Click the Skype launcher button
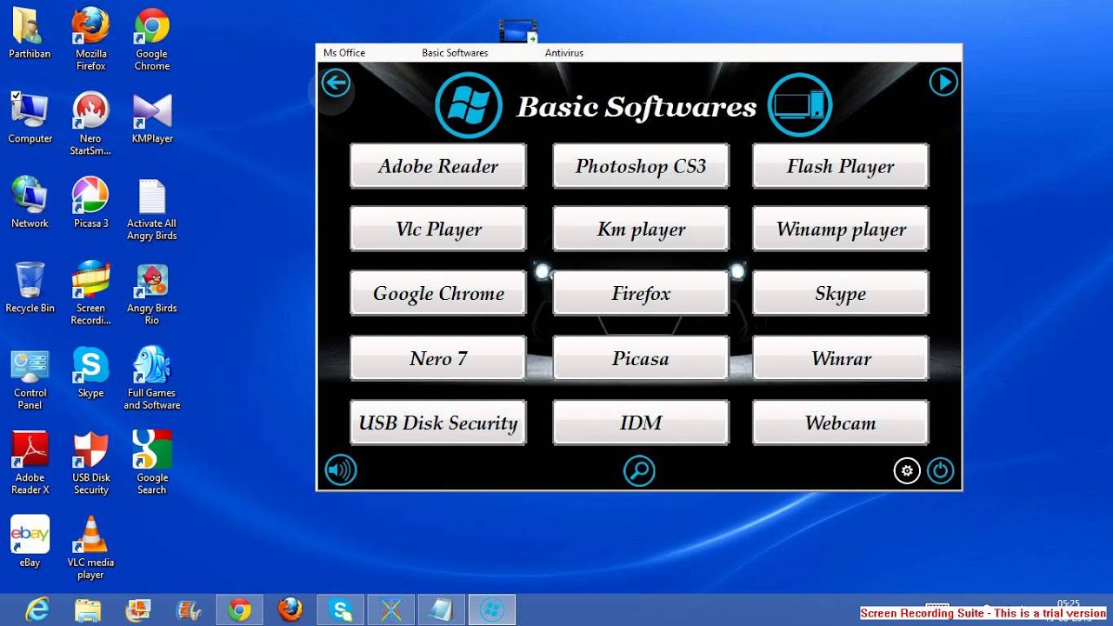Screen dimensions: 1113x626 pos(841,293)
